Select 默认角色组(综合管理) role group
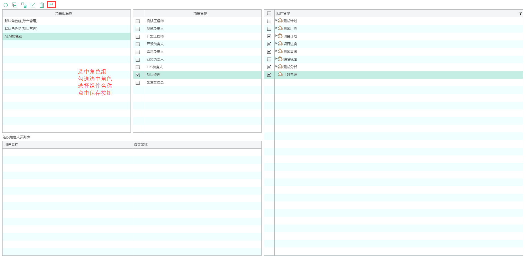The height and width of the screenshot is (256, 526). (x=21, y=21)
